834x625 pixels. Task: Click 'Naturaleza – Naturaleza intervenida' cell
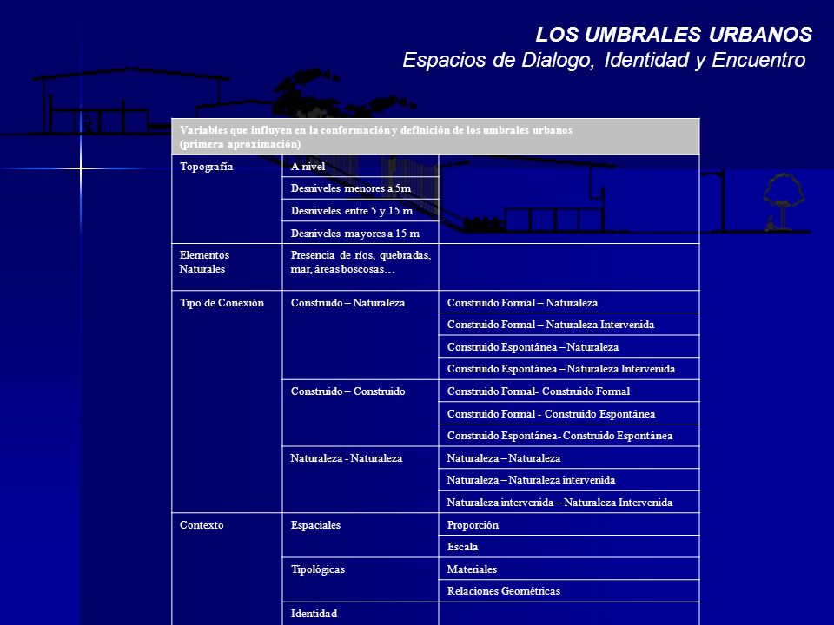click(x=569, y=479)
